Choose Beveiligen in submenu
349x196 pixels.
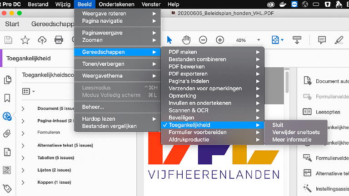[212, 118]
